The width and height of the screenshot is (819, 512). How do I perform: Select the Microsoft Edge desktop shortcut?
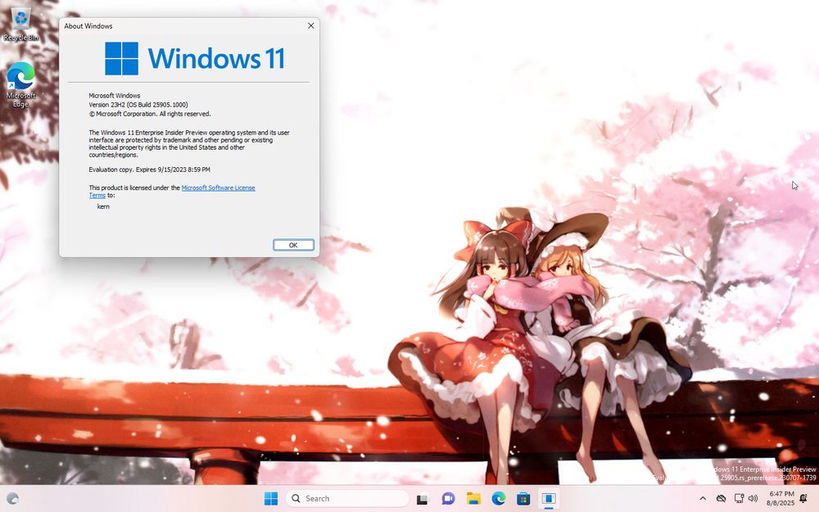click(x=21, y=84)
